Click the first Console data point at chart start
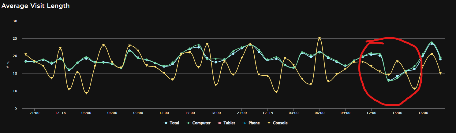The width and height of the screenshot is (456, 133). pyautogui.click(x=26, y=55)
